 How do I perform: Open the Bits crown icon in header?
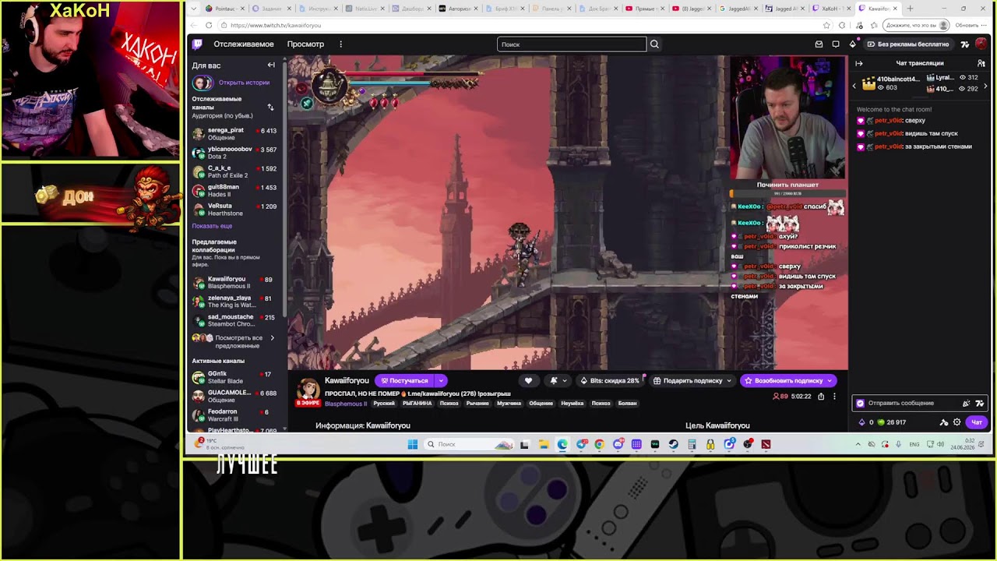(852, 44)
